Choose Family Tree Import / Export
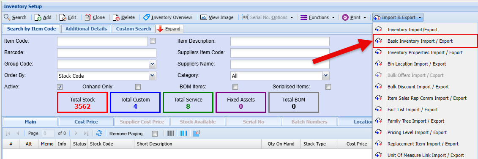Viewport: 478px width, 159px height. pyautogui.click(x=425, y=121)
